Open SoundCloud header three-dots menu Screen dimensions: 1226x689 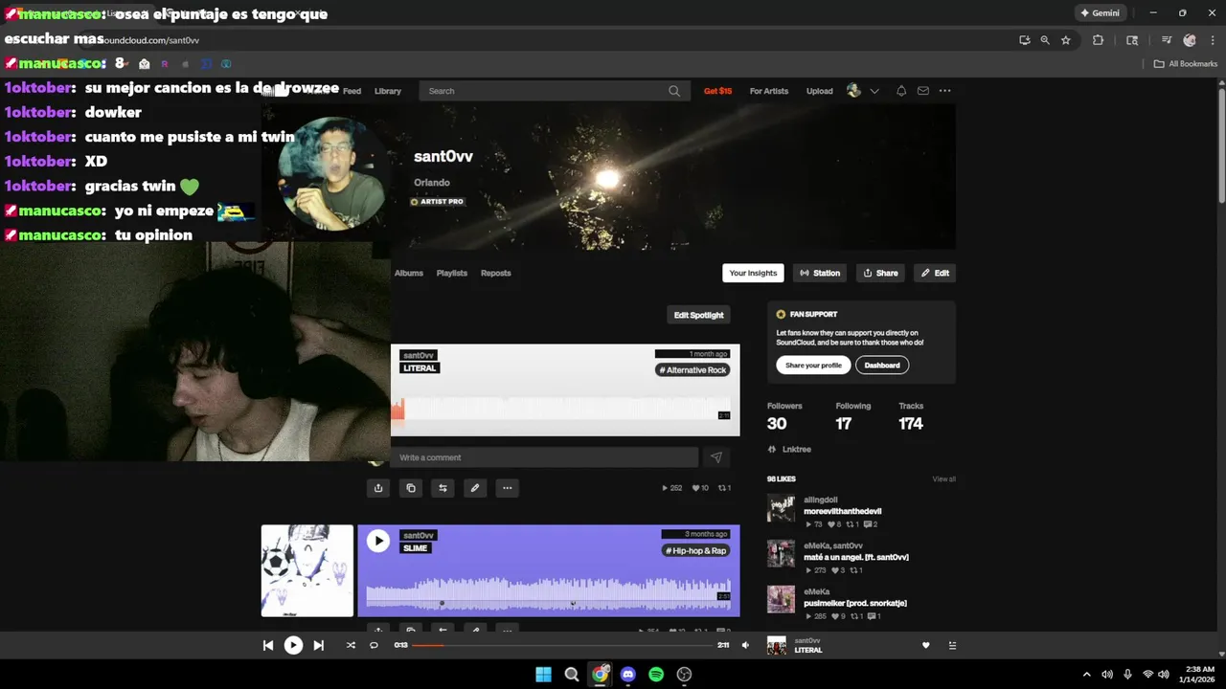(x=944, y=91)
